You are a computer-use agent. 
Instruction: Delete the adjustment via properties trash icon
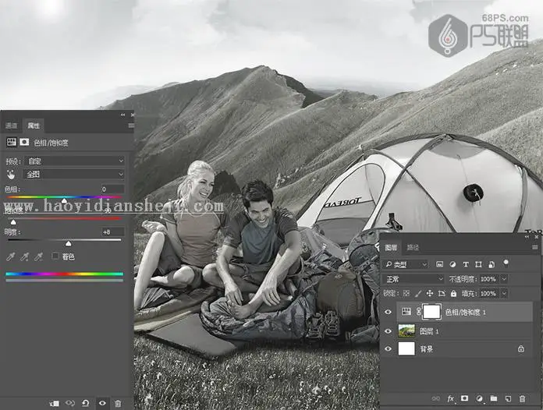118,404
